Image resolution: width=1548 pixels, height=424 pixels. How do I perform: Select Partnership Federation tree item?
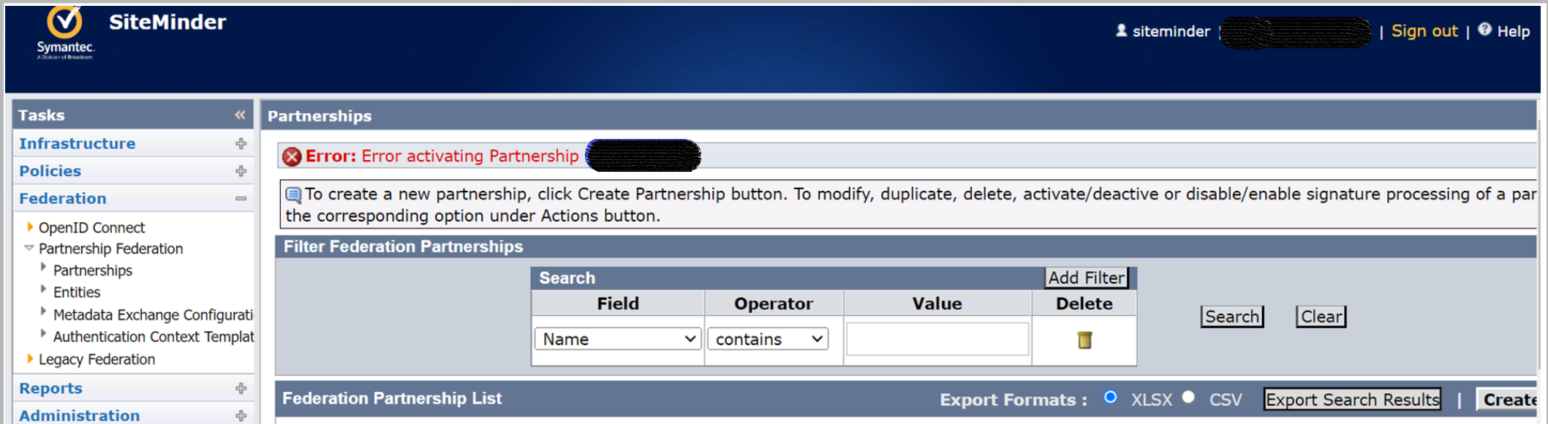coord(110,249)
